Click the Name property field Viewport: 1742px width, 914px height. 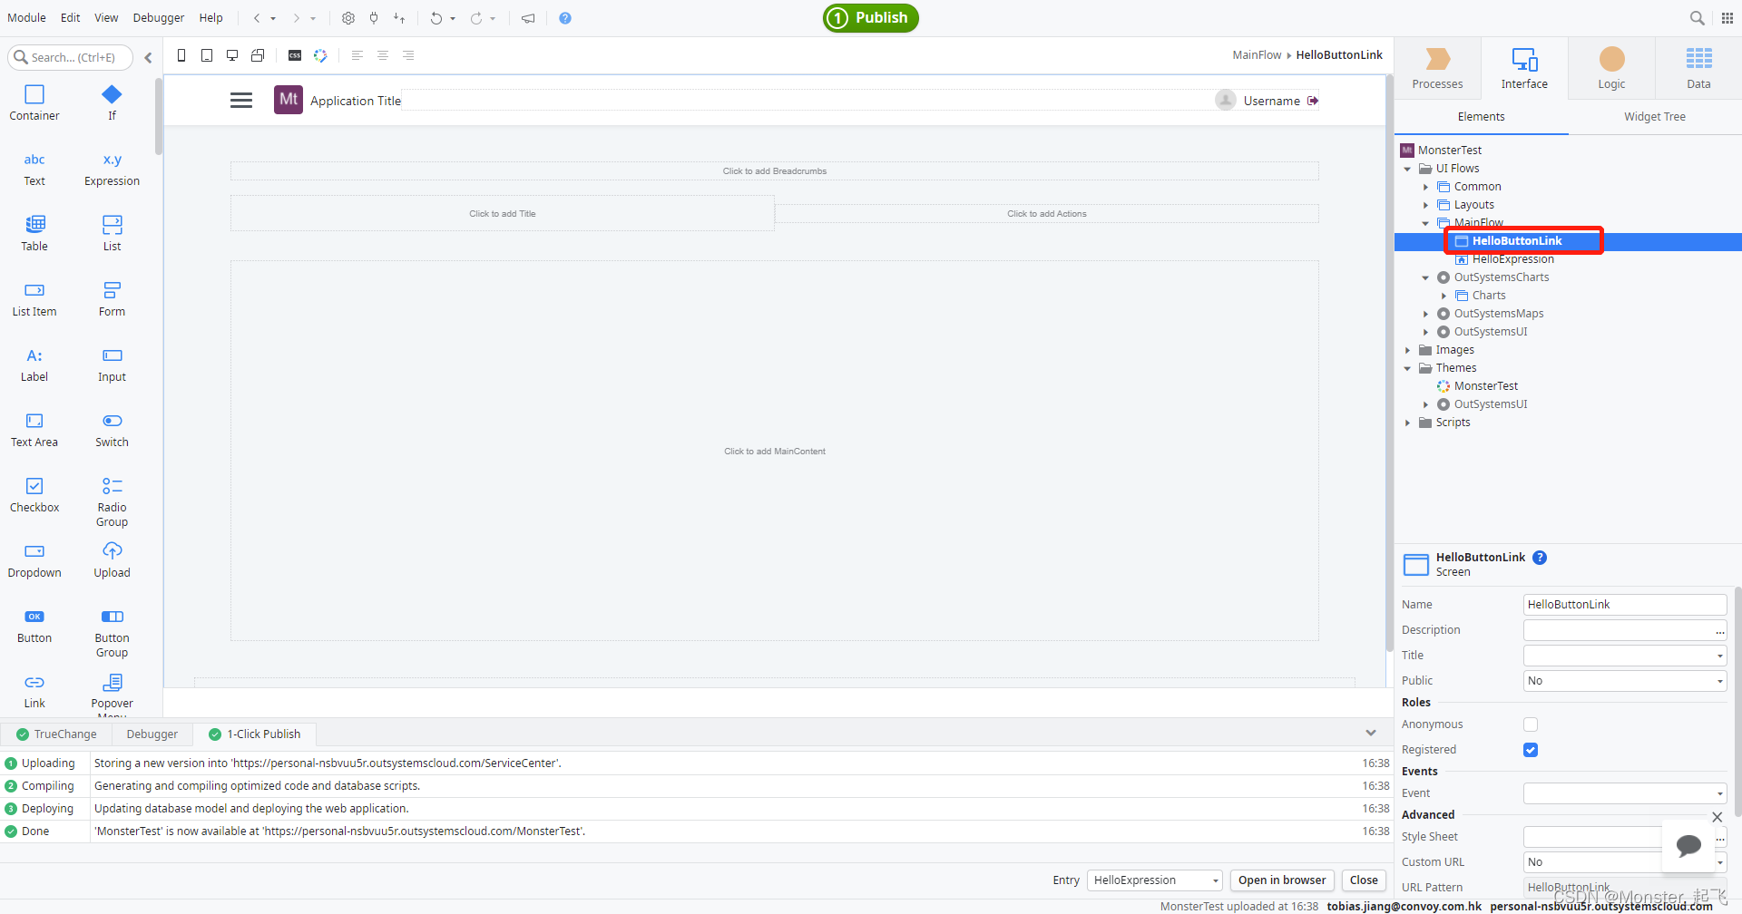tap(1625, 605)
